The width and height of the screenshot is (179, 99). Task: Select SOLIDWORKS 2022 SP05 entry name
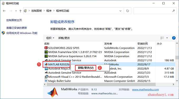pyautogui.click(x=64, y=48)
